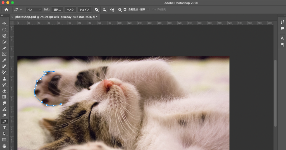Viewport: 286px width, 150px height.
Task: Toggle the エッジを整列 checkbox
Action: point(149,9)
